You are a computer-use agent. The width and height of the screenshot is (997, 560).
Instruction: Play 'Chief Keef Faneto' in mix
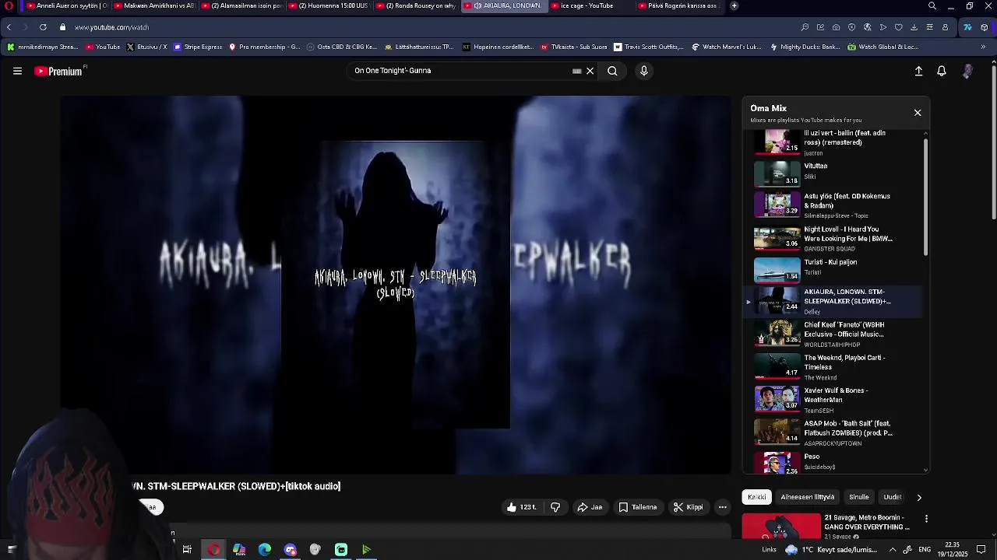833,334
